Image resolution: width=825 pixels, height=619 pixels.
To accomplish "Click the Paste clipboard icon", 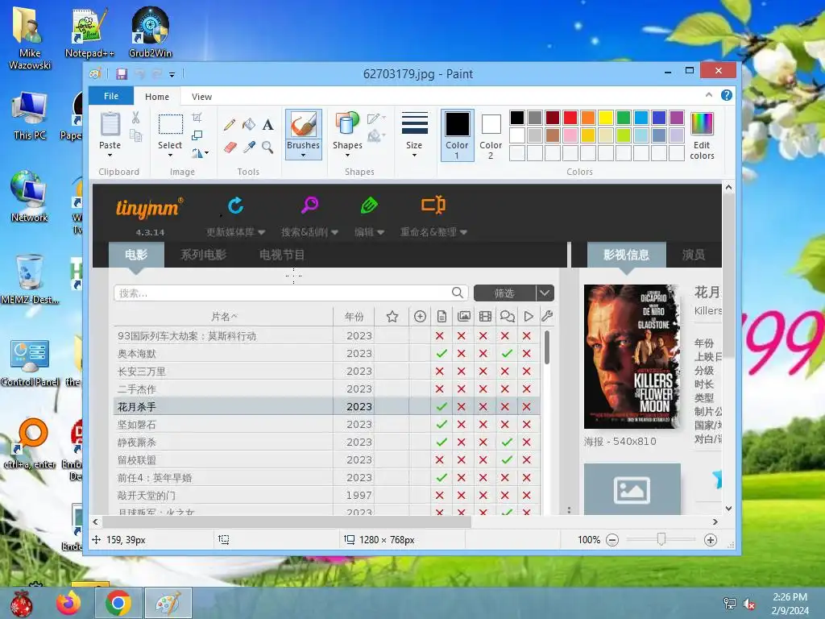I will (110, 124).
